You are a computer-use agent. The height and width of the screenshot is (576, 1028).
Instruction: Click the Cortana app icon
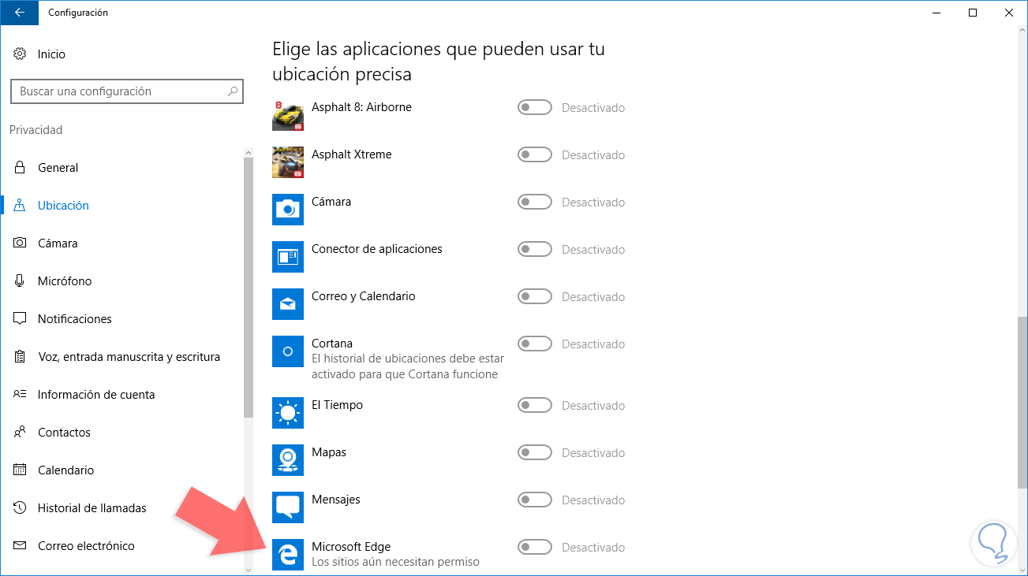click(x=288, y=351)
